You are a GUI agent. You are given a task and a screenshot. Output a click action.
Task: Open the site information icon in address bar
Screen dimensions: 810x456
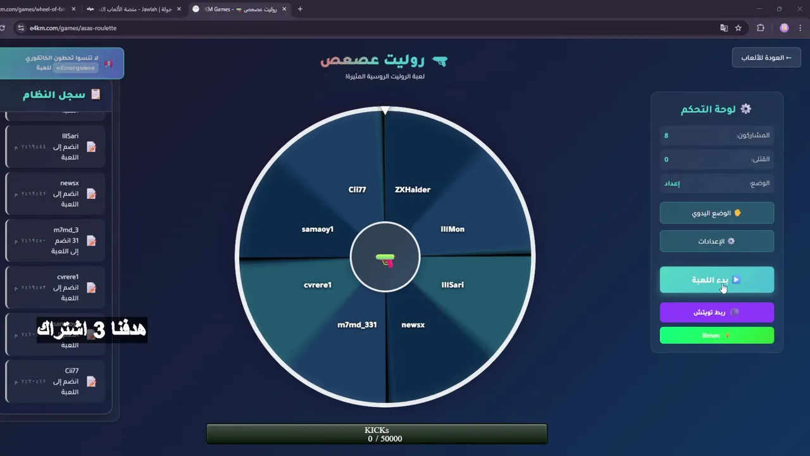point(20,28)
